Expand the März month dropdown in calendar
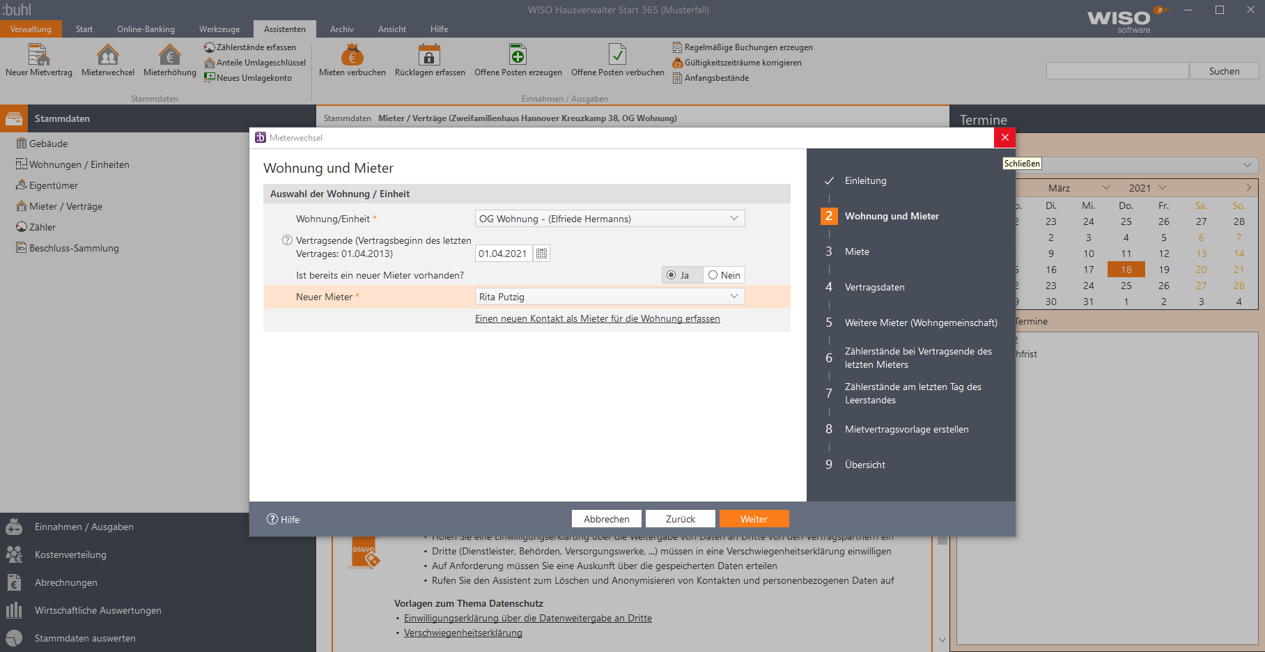The image size is (1265, 652). (1105, 188)
